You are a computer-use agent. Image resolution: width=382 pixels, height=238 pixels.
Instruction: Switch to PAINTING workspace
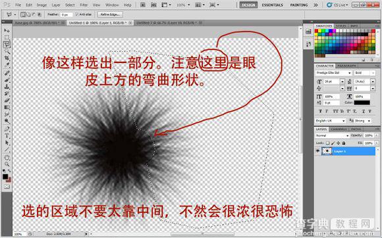coord(299,5)
